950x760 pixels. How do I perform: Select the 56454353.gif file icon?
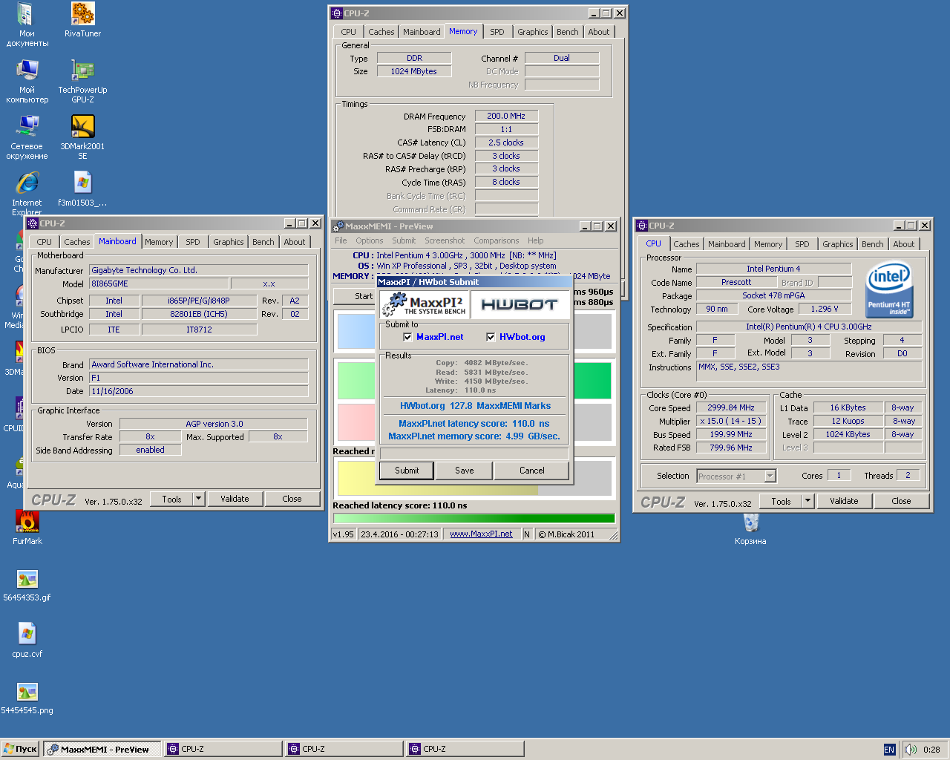pos(27,585)
